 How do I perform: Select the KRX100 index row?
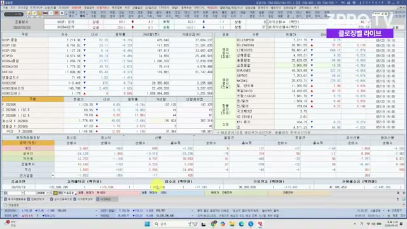click(x=107, y=72)
